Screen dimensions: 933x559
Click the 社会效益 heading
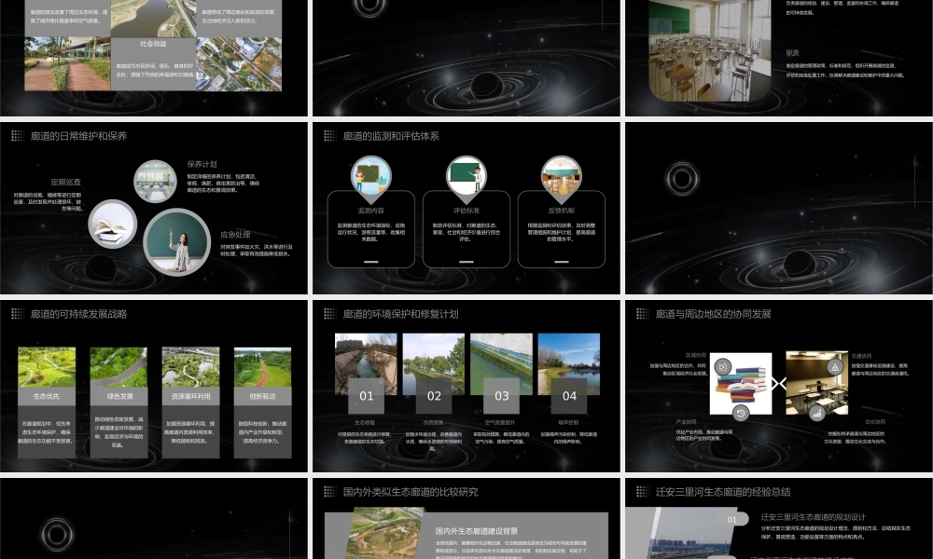click(154, 44)
